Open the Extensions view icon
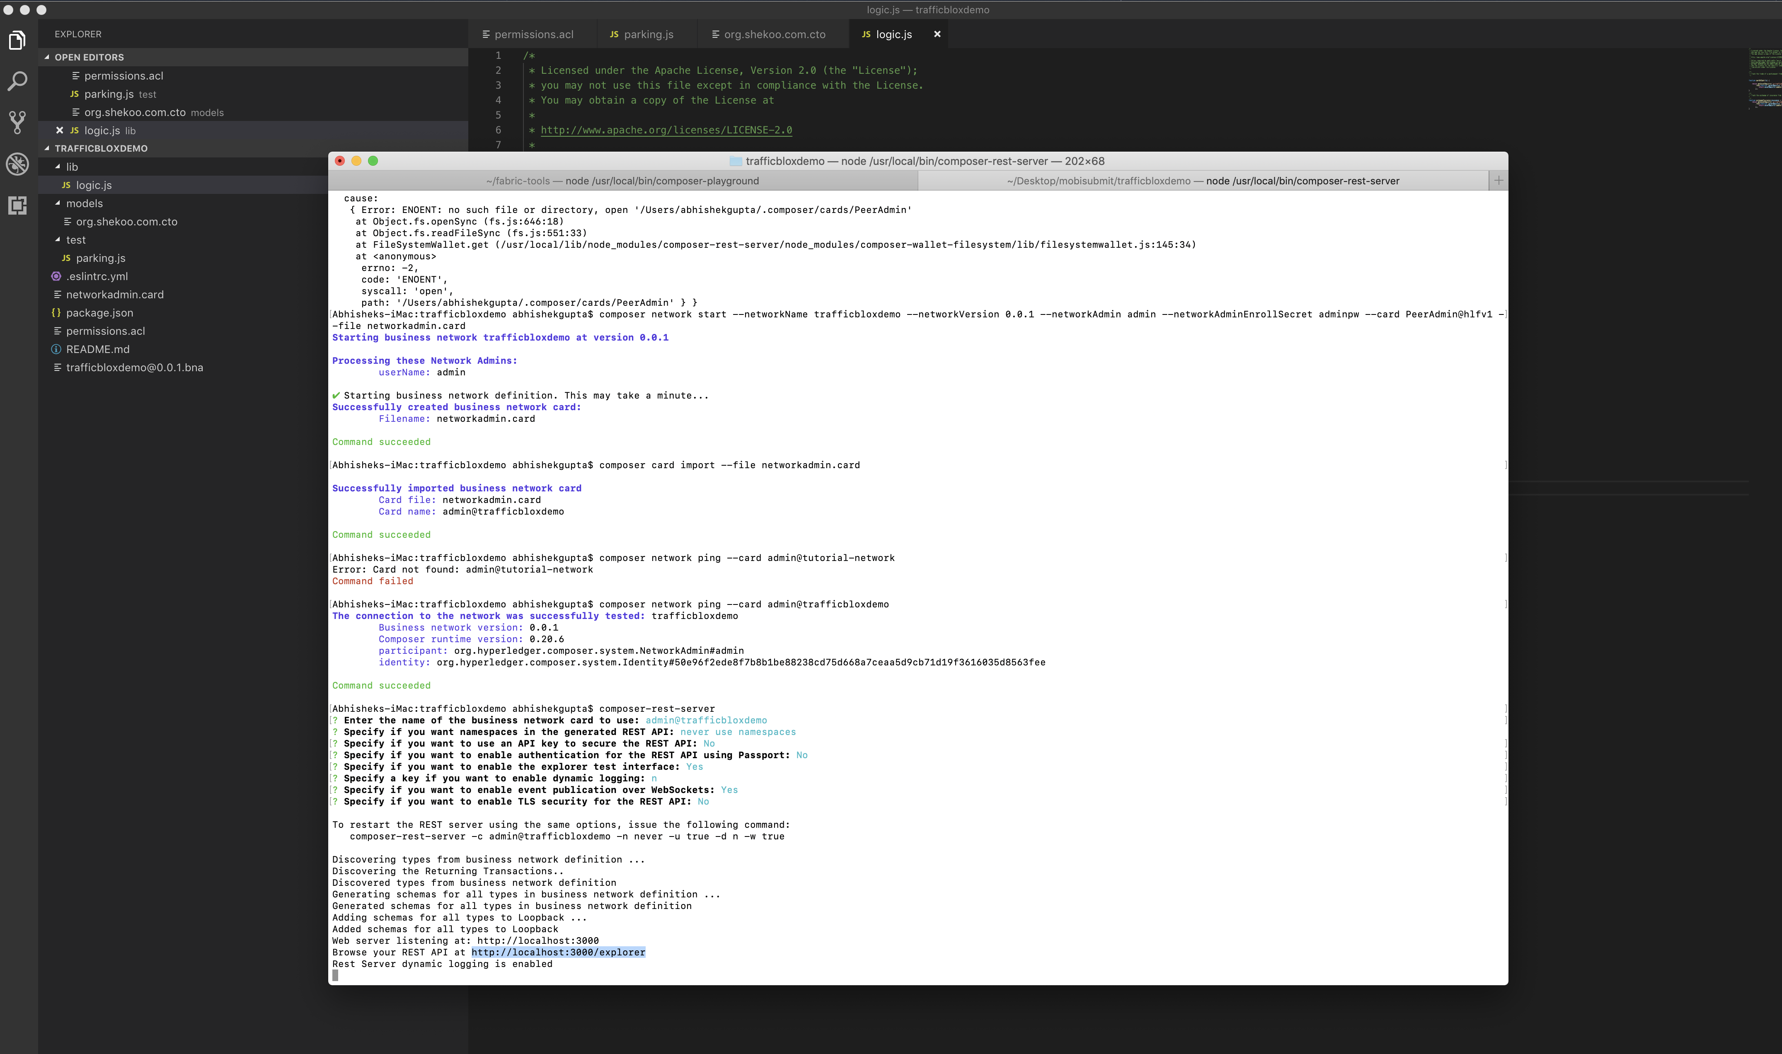 click(x=18, y=205)
